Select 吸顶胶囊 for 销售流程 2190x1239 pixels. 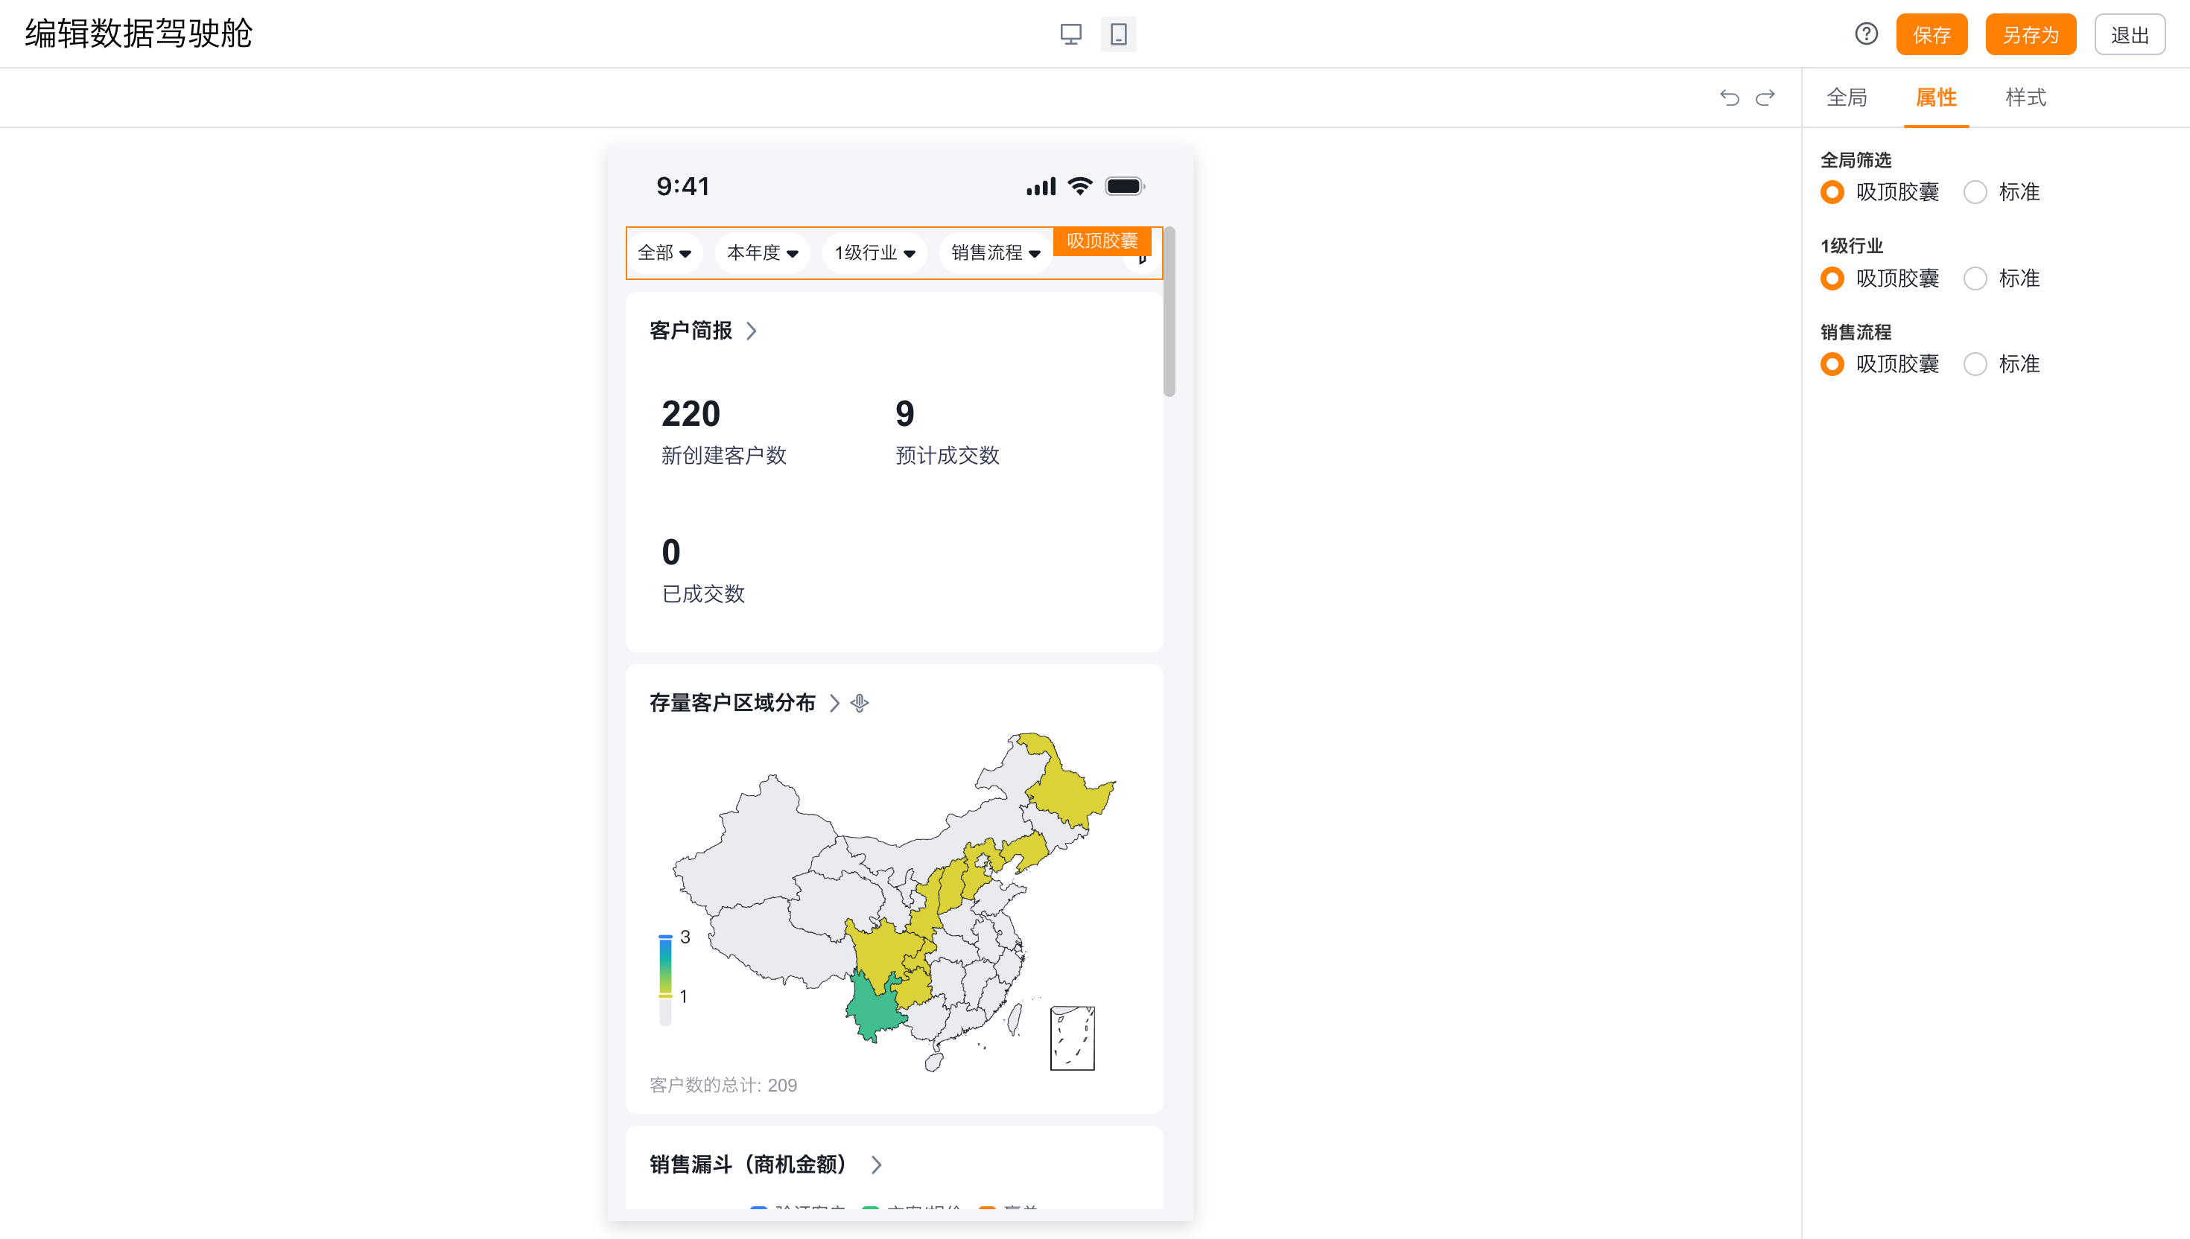[1832, 365]
